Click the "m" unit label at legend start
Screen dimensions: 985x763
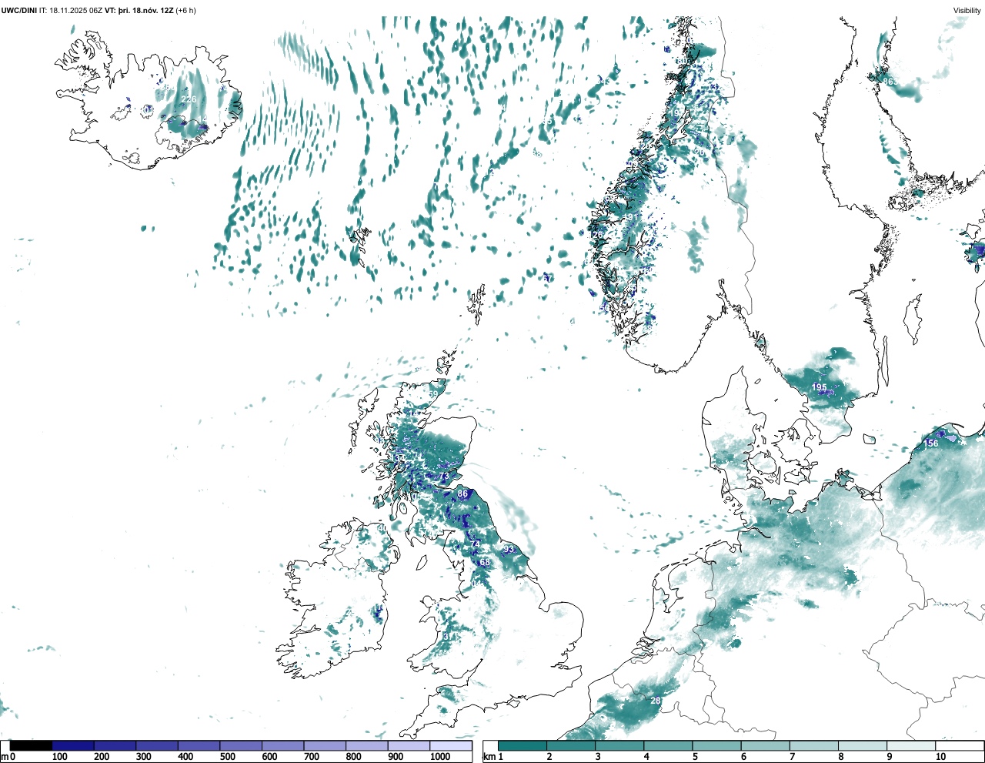coord(5,757)
